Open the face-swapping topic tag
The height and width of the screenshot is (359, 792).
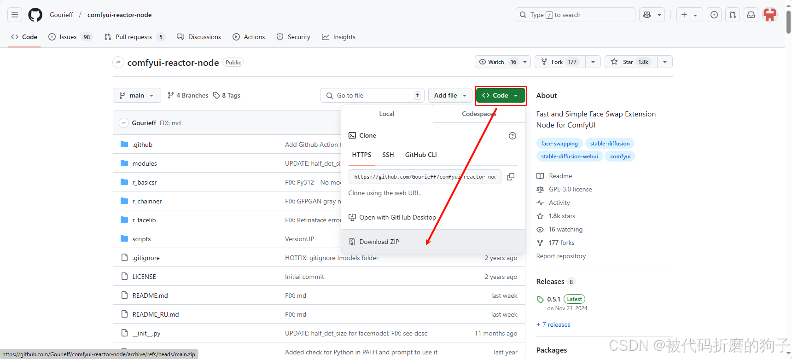pyautogui.click(x=559, y=144)
